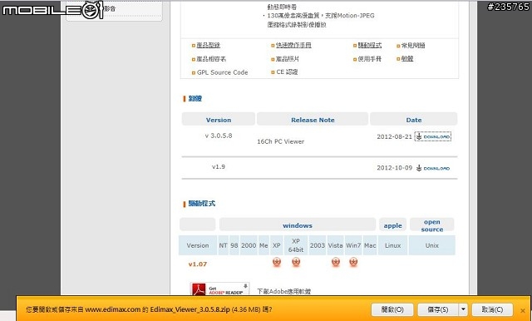Select the Date column header
This screenshot has width=532, height=321.
coord(414,120)
